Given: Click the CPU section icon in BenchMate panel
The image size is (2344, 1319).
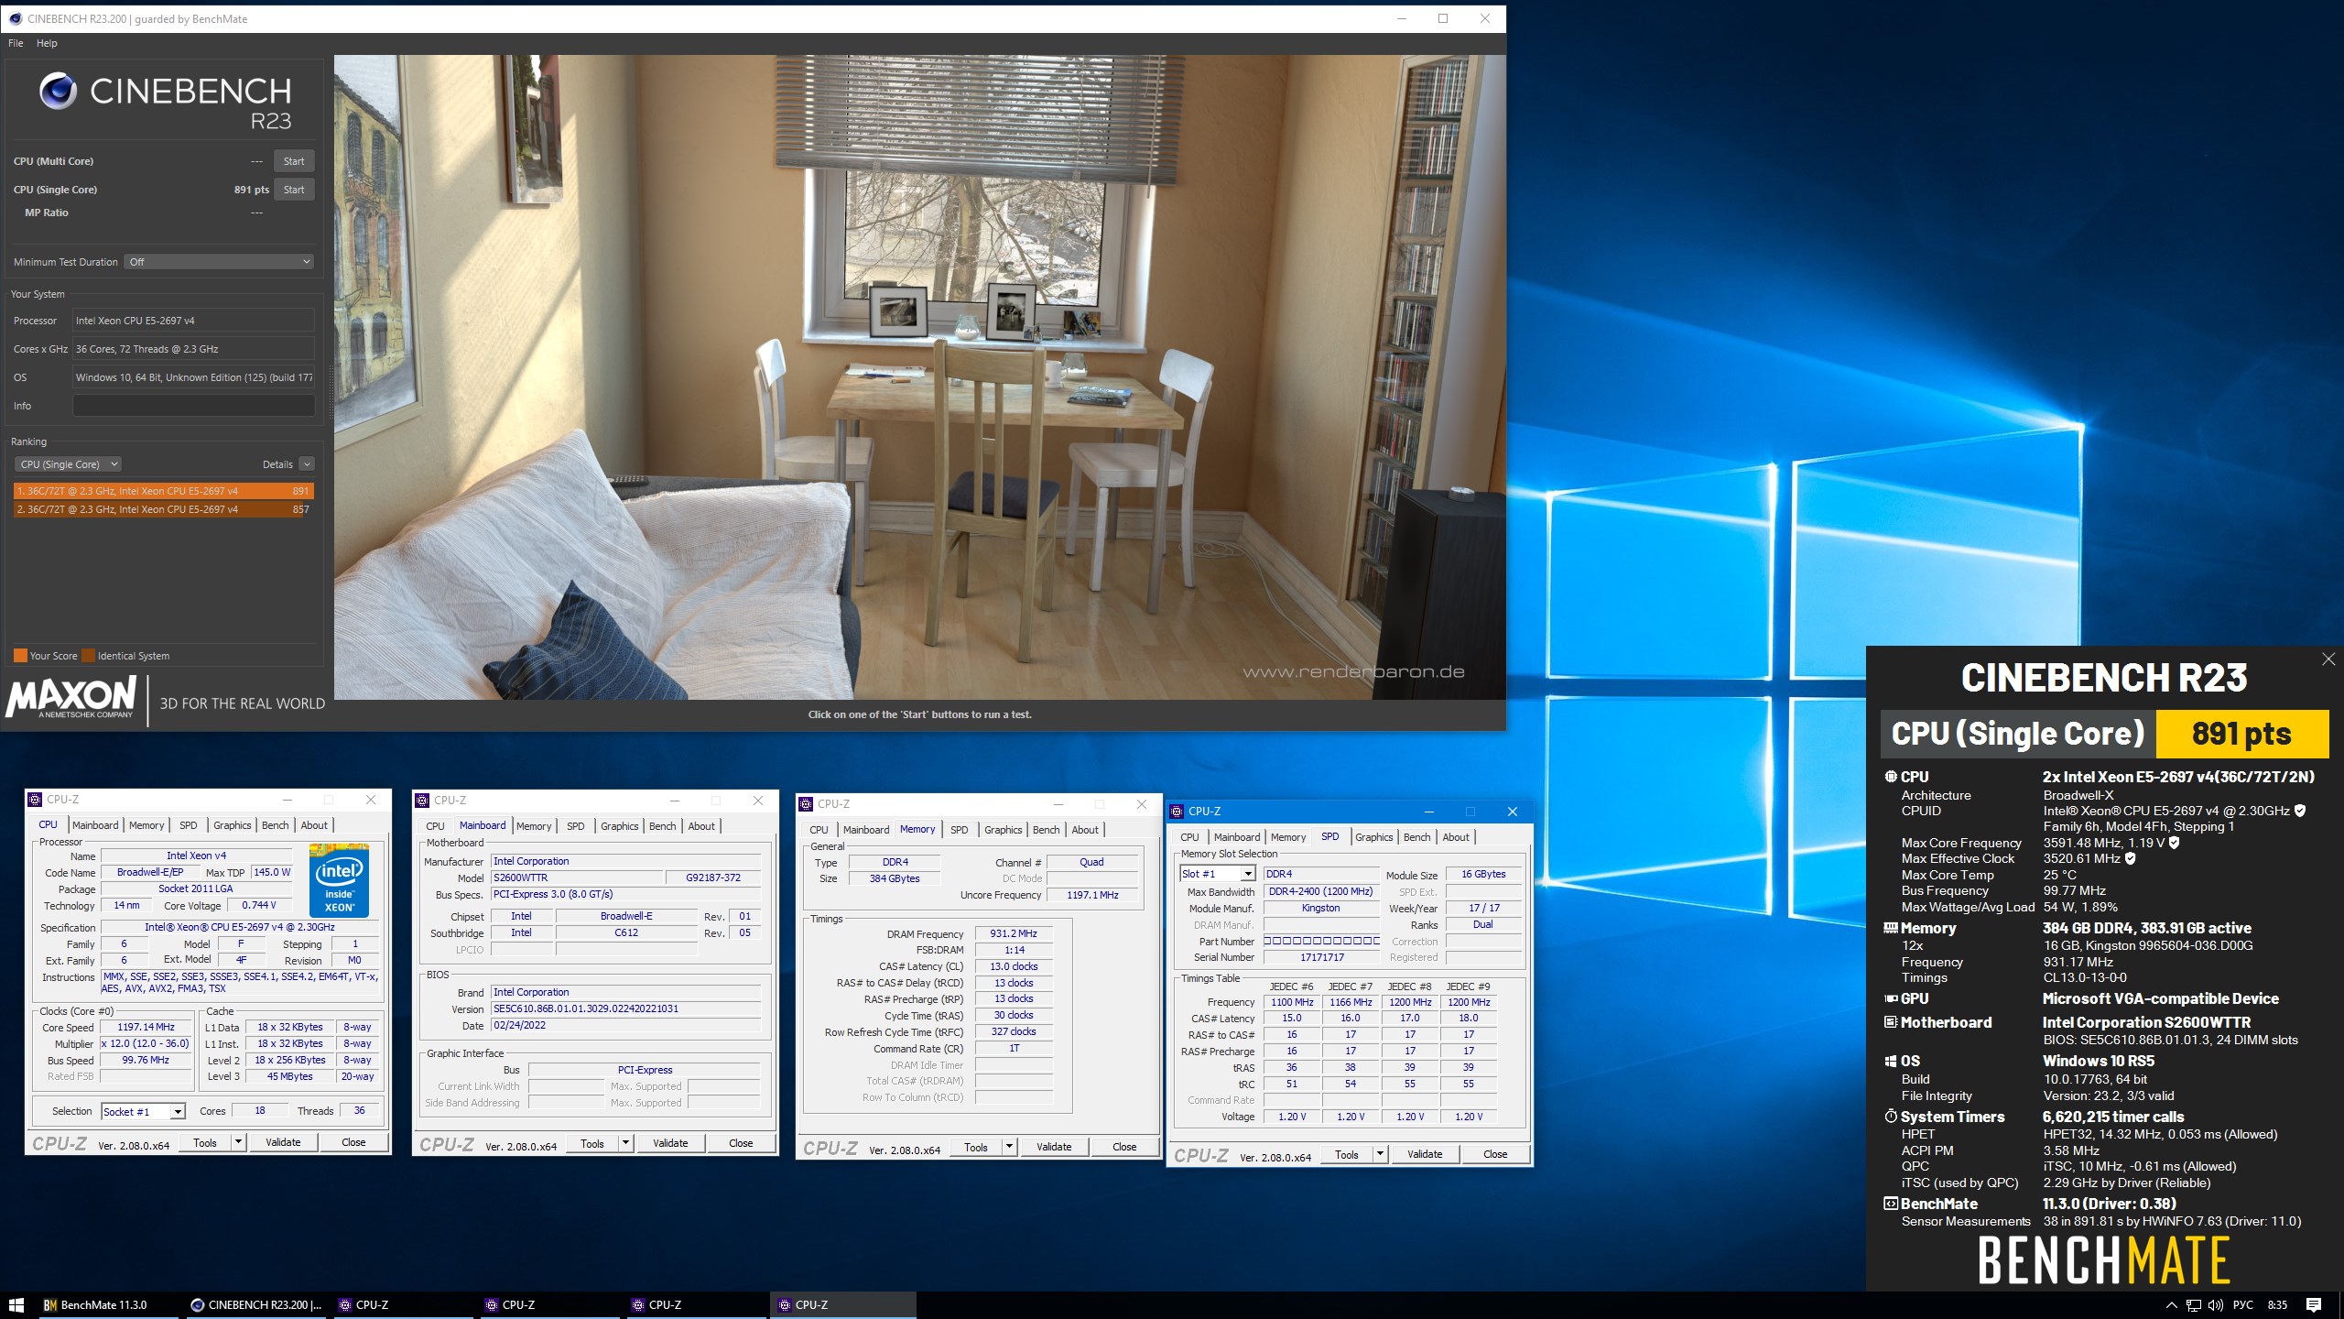Looking at the screenshot, I should pos(1890,777).
